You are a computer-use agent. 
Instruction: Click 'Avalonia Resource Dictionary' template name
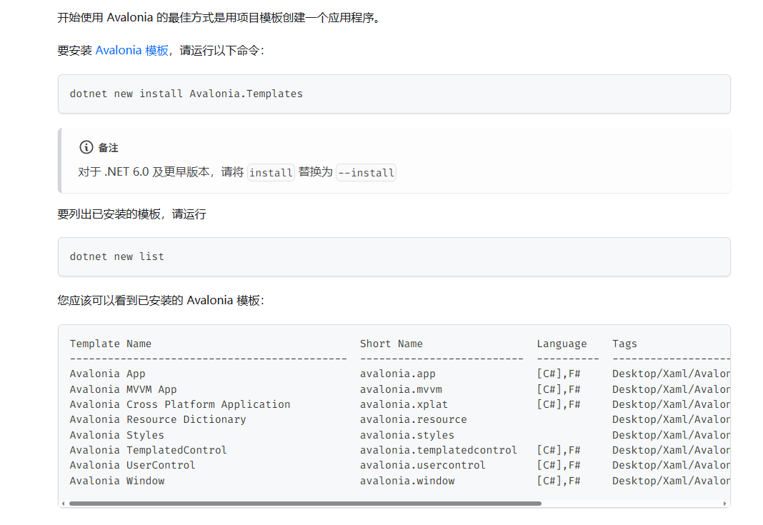click(158, 419)
